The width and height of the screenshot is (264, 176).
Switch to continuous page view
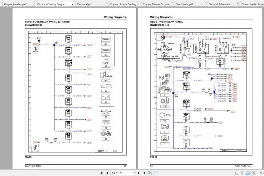(242, 173)
